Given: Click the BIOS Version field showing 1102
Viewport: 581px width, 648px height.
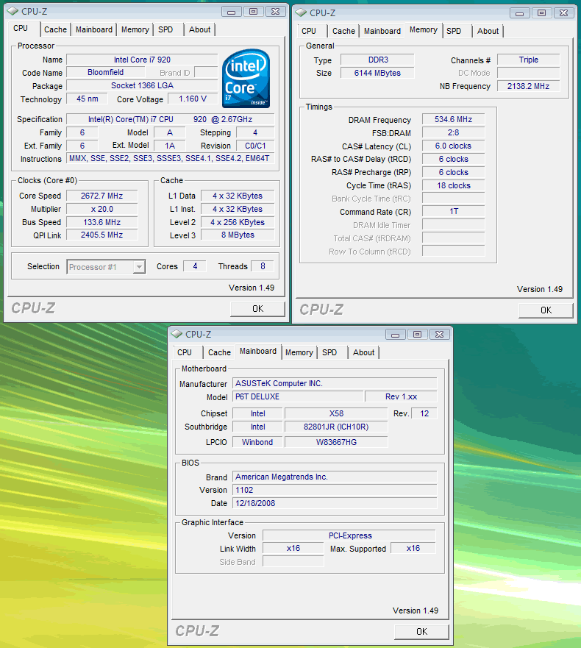Looking at the screenshot, I should click(335, 490).
